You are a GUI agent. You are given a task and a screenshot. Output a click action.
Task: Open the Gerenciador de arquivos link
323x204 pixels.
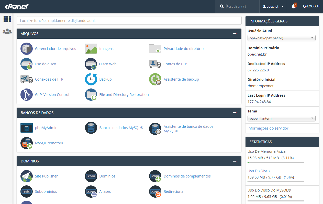coord(55,49)
